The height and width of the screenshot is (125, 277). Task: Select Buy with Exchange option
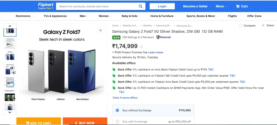[117, 121]
